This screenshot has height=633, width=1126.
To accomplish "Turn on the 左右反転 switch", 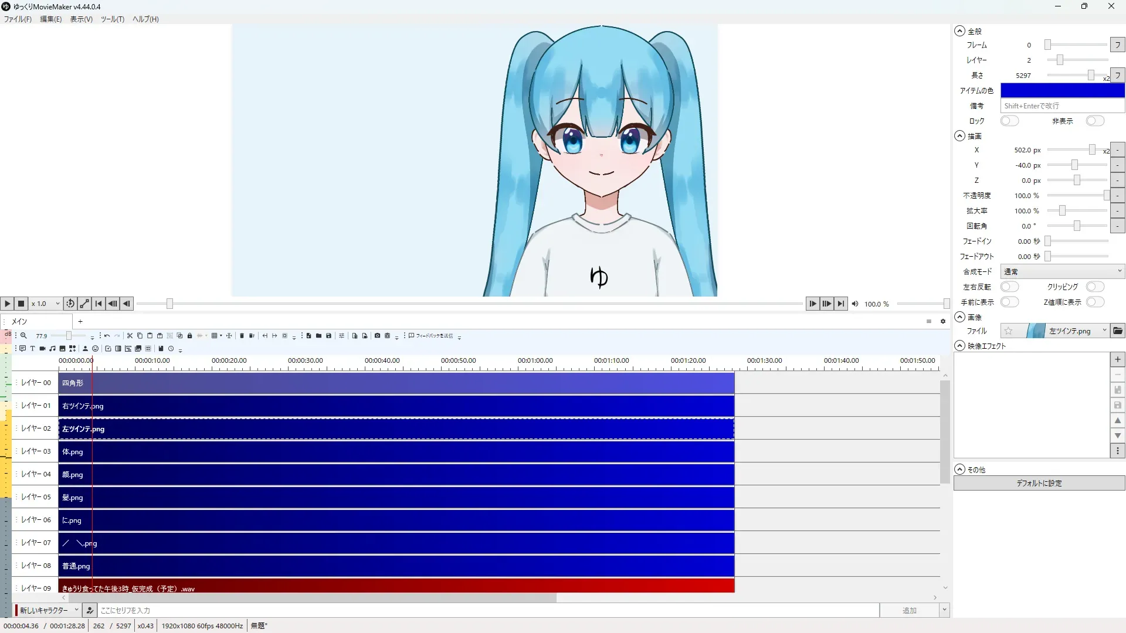I will point(1009,287).
